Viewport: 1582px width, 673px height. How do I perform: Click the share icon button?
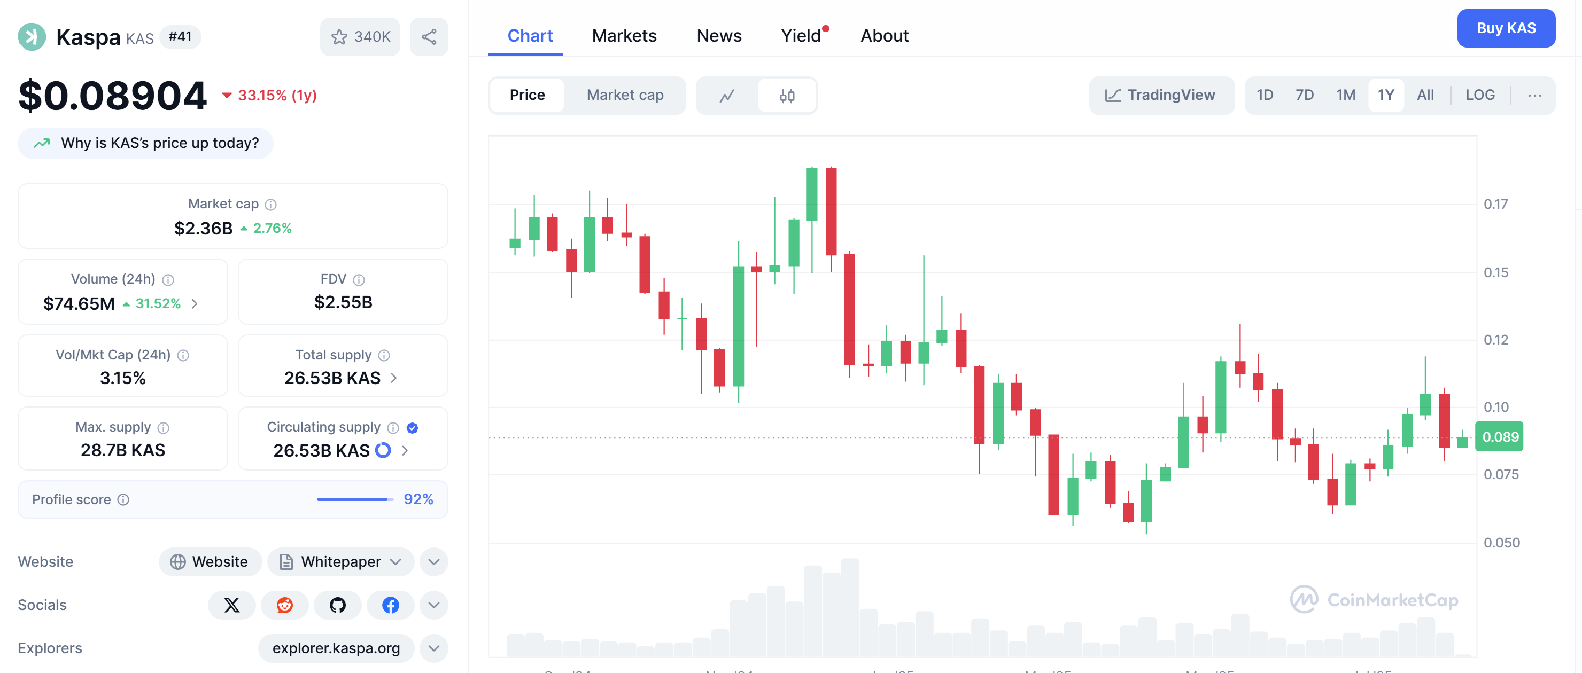(429, 37)
